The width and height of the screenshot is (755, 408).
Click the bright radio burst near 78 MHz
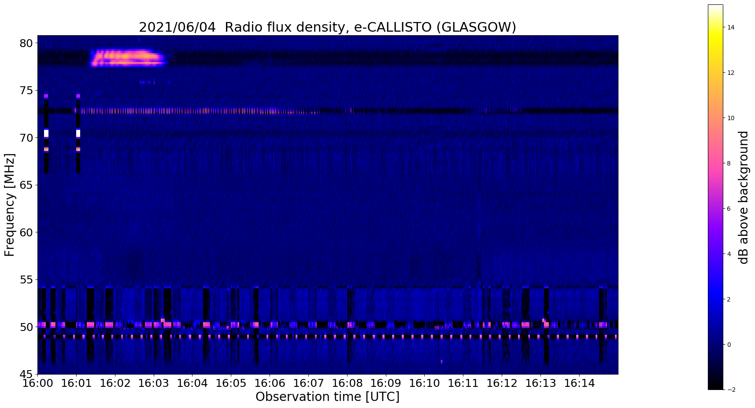[x=128, y=58]
